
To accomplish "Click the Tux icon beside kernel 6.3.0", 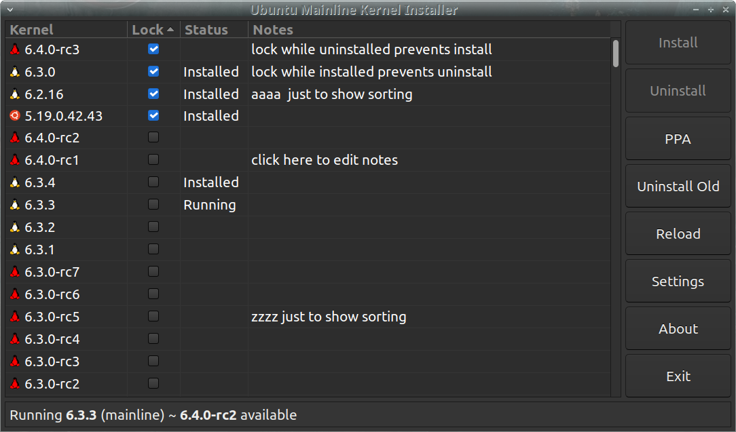I will tap(15, 71).
